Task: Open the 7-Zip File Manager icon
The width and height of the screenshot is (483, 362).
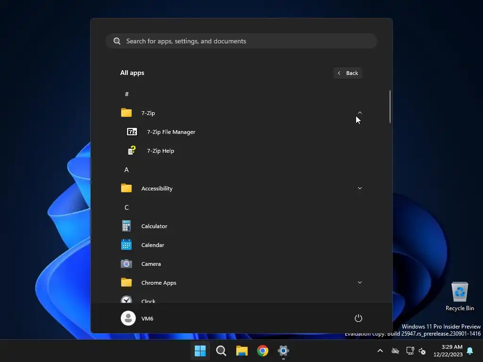Action: tap(132, 132)
